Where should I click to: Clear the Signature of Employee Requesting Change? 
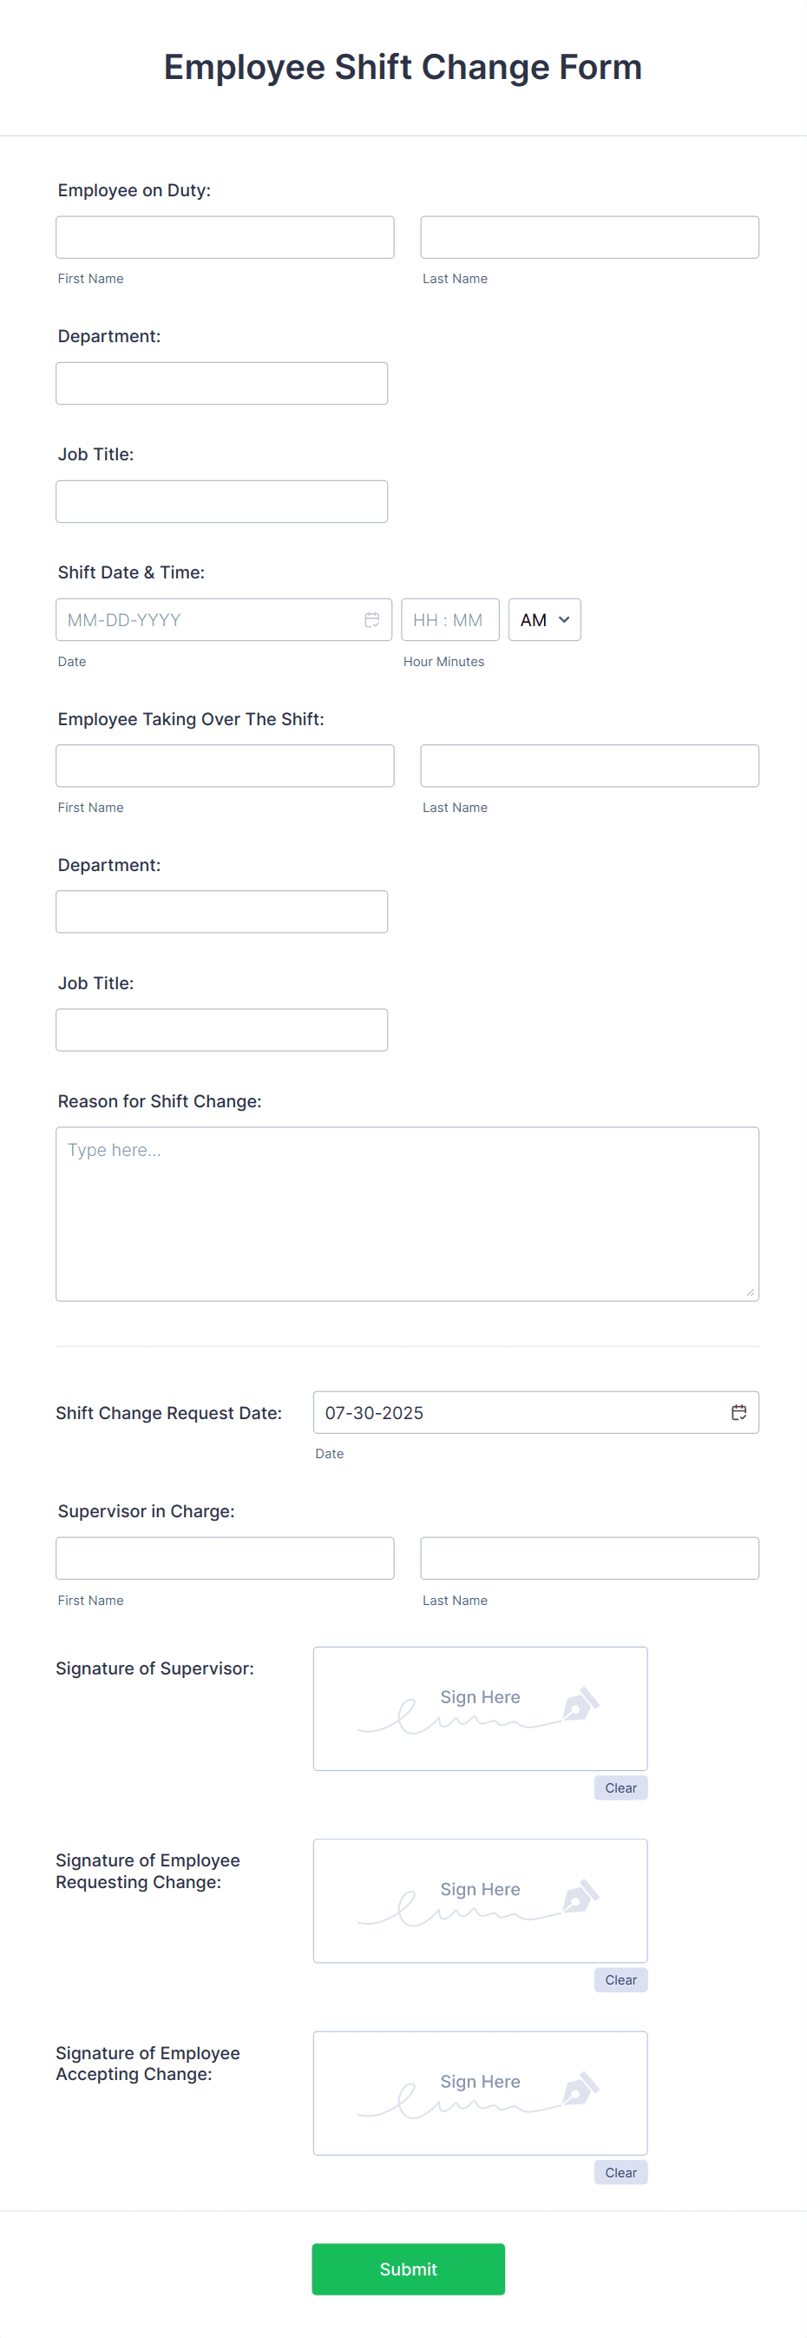pos(620,1979)
